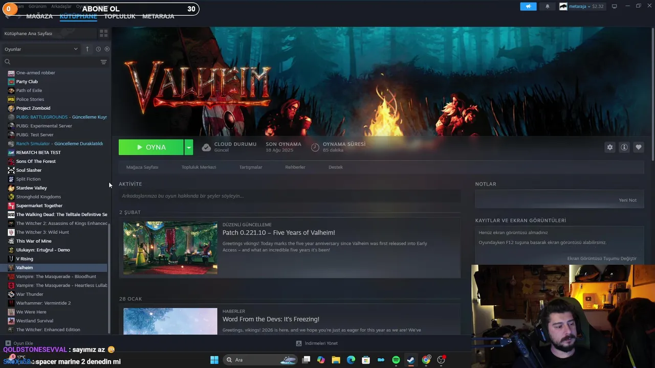Screen dimensions: 655x368
Task: Switch to the KÜTÜPHANE tab
Action: click(78, 16)
